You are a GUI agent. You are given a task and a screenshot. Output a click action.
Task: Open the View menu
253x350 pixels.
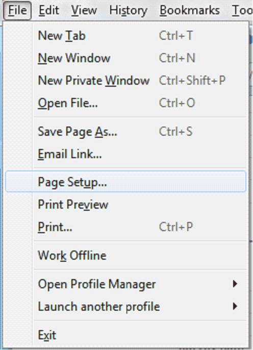coord(84,11)
